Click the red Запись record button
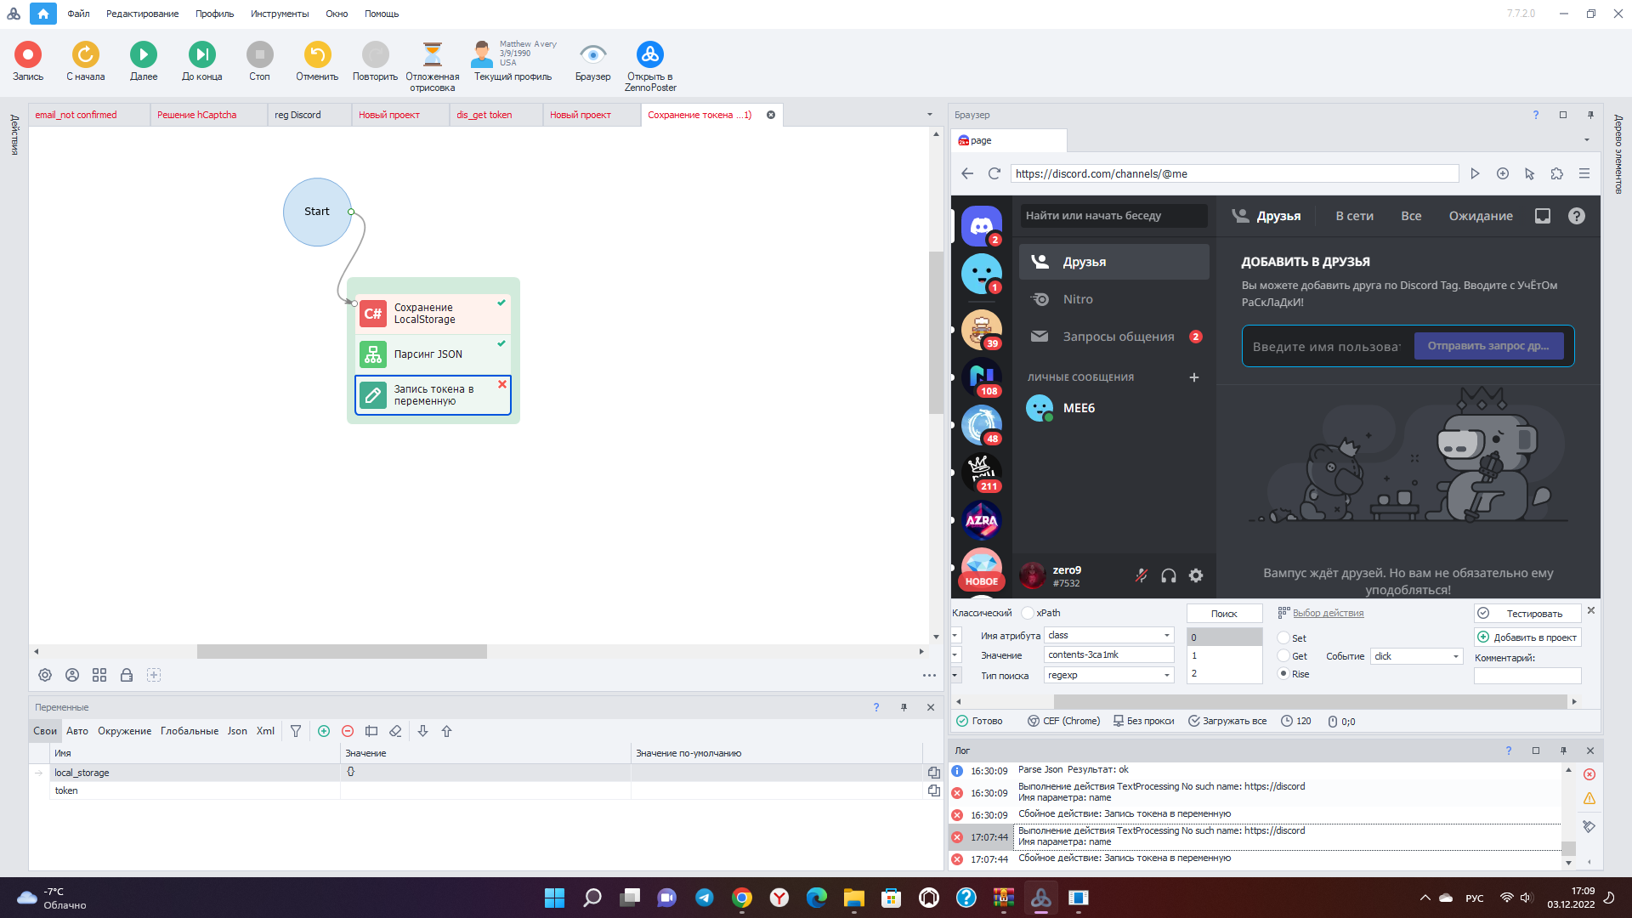The width and height of the screenshot is (1632, 918). tap(28, 55)
